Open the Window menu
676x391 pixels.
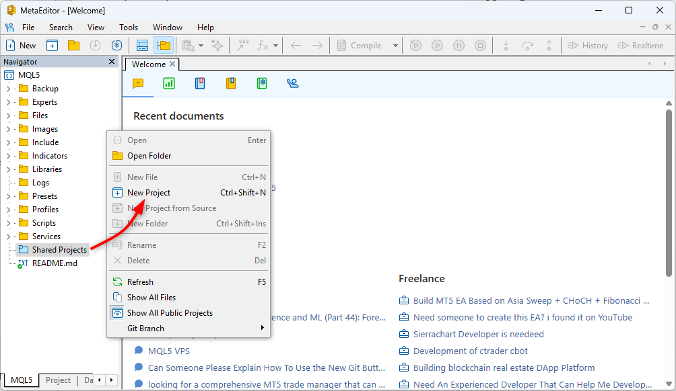tap(168, 28)
